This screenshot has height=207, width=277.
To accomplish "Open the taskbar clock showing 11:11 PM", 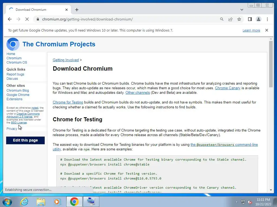I will [263, 202].
